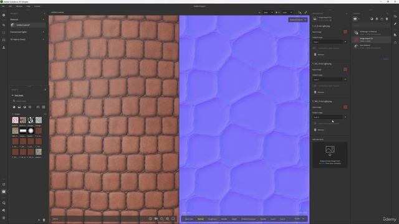
Task: Click Remove in the first input section
Action: pyautogui.click(x=319, y=55)
